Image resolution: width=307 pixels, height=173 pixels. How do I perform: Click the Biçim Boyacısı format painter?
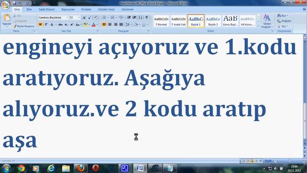coord(24,26)
